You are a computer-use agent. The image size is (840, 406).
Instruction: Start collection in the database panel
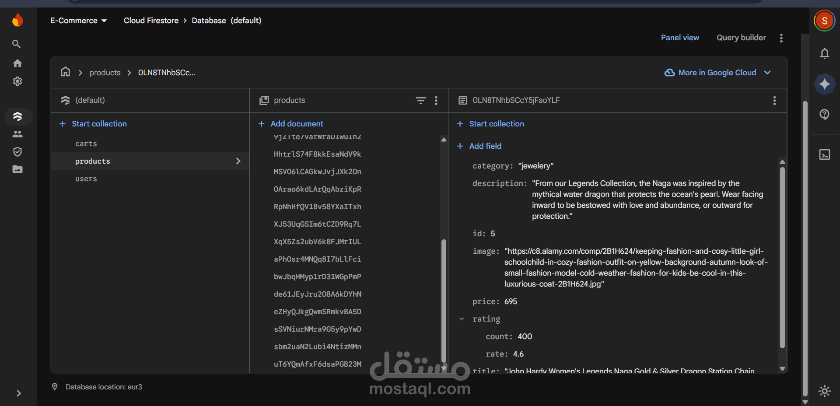[x=93, y=124]
